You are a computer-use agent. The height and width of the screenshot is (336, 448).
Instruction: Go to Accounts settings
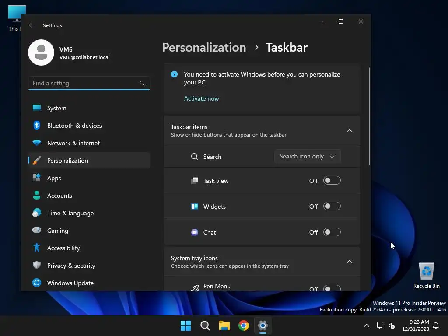pos(89,196)
